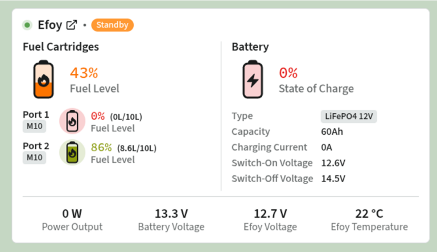Select the 0 W Power Output reading
437x252 pixels.
click(72, 214)
